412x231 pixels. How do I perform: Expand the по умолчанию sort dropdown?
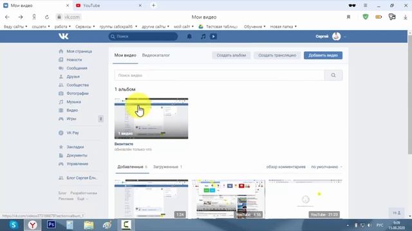[326, 167]
